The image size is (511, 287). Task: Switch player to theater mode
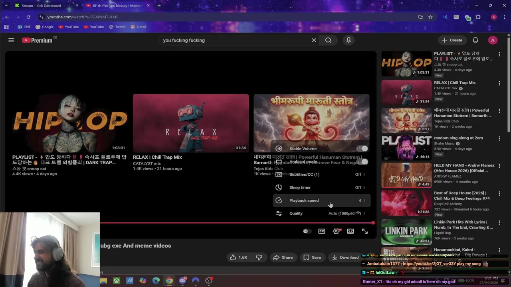(351, 231)
